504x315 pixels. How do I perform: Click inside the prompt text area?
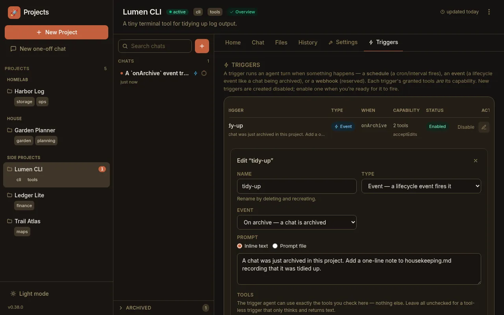(x=359, y=269)
